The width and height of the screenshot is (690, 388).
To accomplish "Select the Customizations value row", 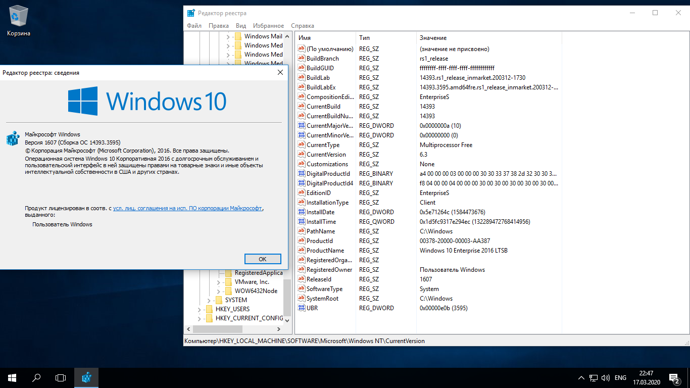I will [428, 164].
